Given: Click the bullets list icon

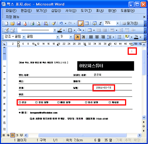Looking at the screenshot, I should [120, 37].
